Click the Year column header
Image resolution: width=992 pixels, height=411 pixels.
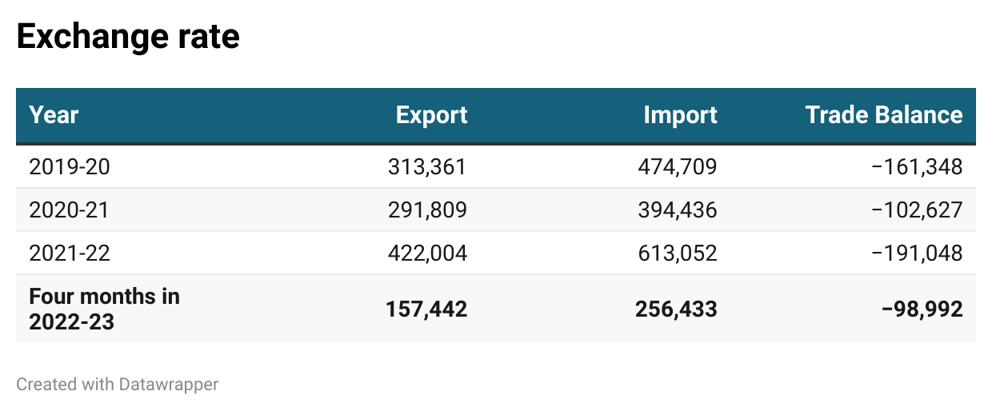click(x=54, y=115)
